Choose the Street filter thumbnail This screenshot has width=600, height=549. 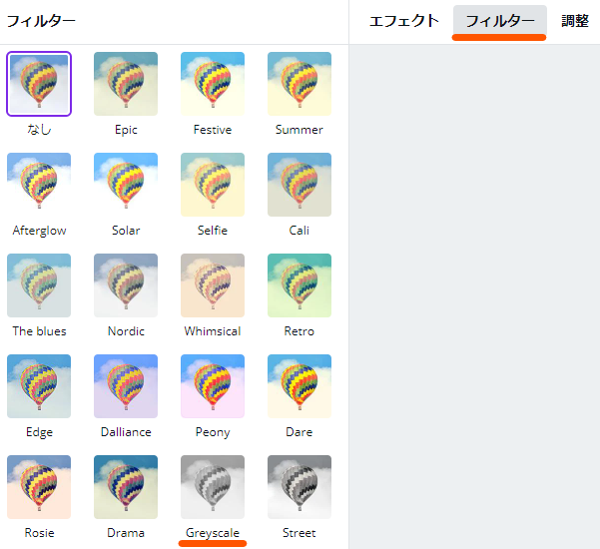tap(300, 487)
